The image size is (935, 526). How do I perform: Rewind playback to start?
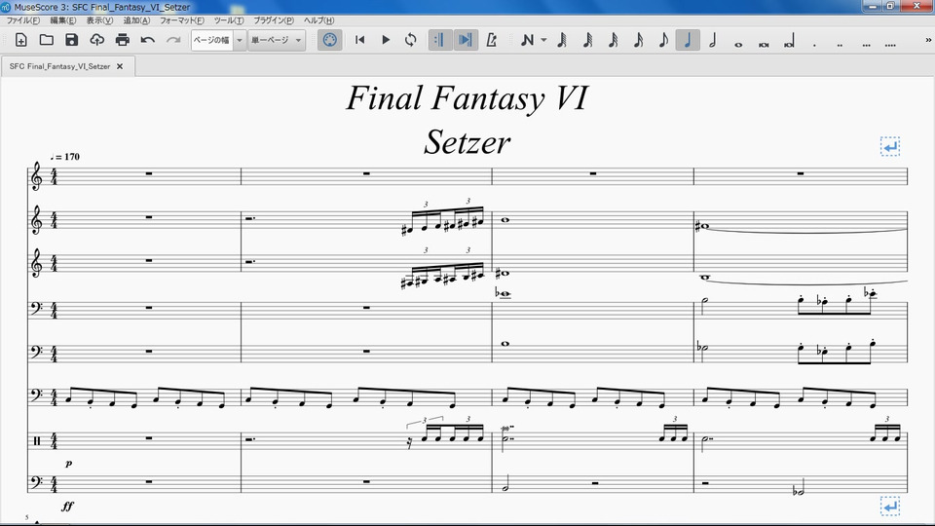[359, 40]
